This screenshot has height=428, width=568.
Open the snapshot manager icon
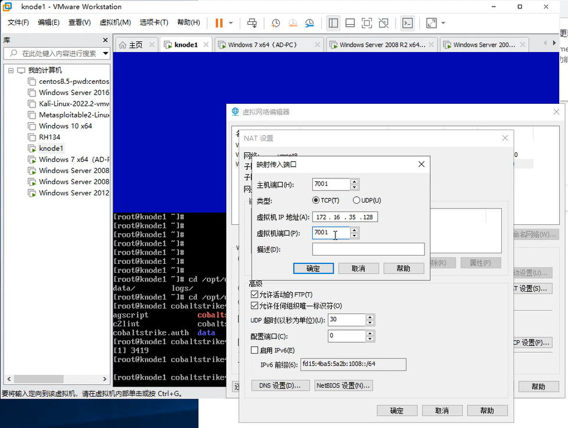pyautogui.click(x=309, y=23)
